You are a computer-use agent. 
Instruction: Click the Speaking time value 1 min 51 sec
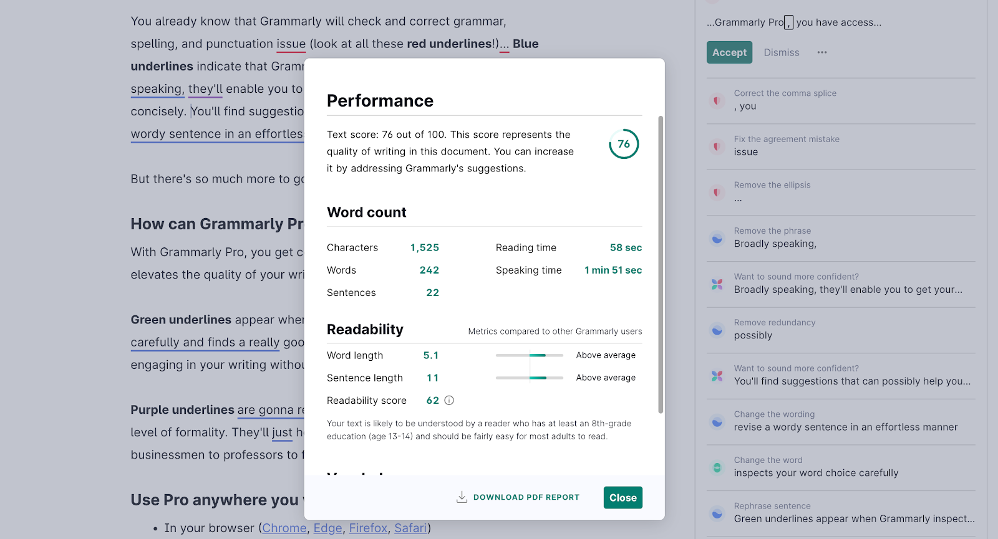pos(613,270)
